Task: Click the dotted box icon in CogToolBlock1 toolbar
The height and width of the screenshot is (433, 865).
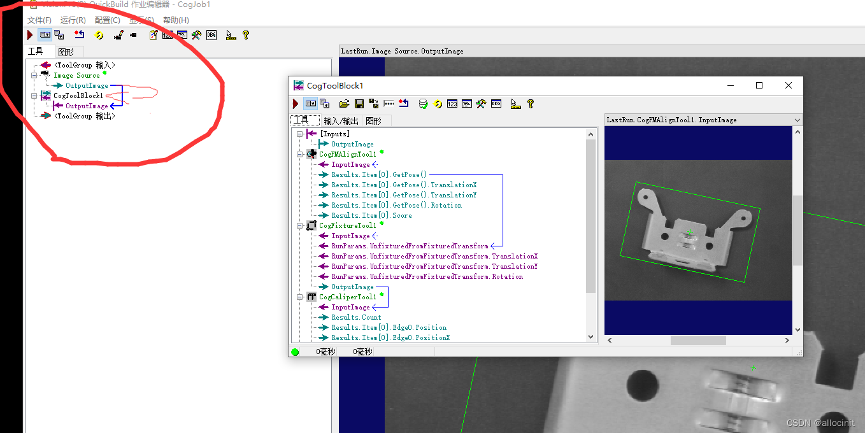Action: tap(389, 104)
